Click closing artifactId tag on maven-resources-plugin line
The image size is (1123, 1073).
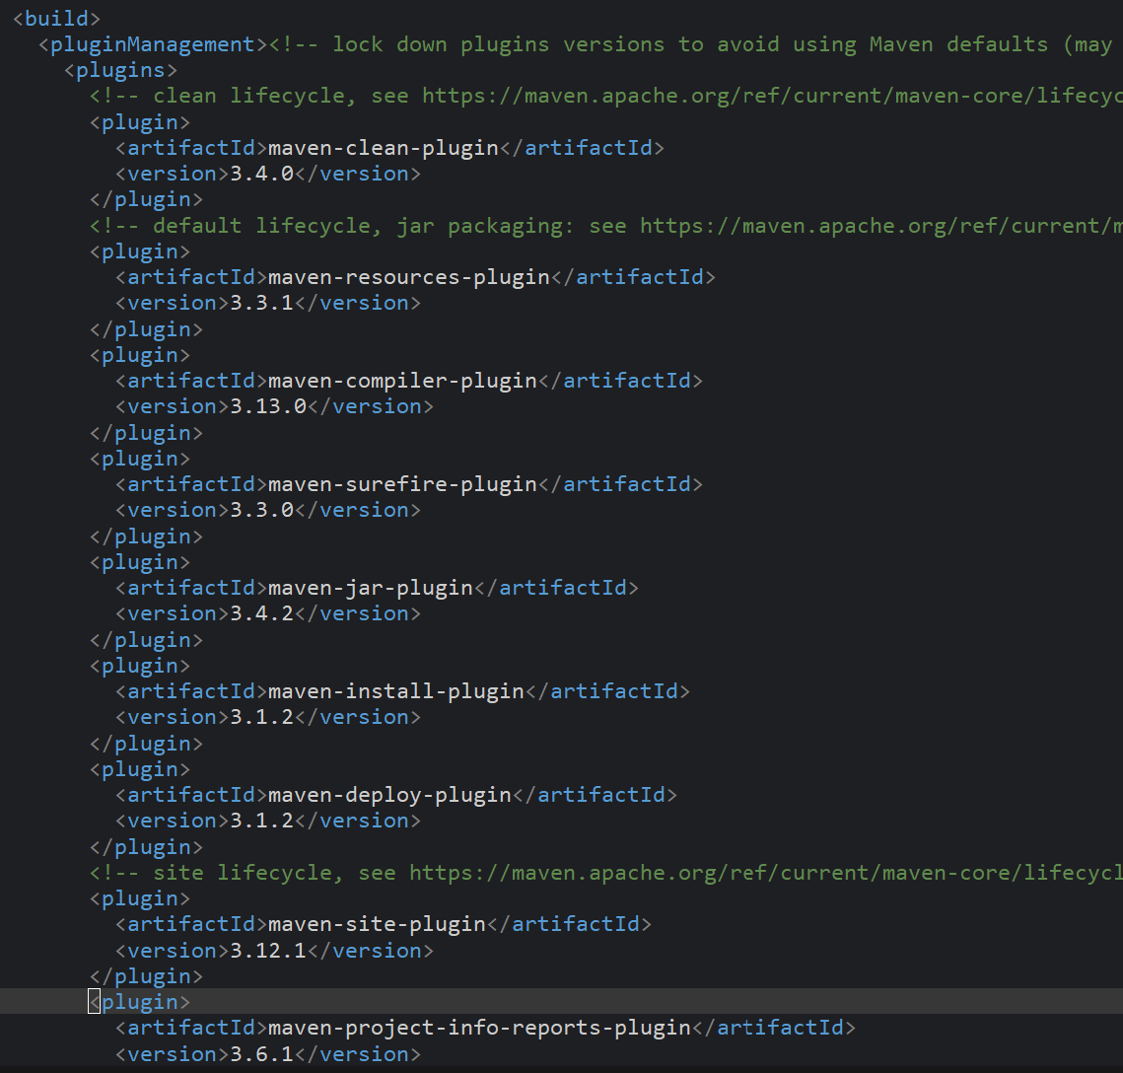pyautogui.click(x=633, y=277)
